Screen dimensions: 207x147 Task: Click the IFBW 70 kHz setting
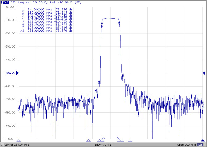click(x=103, y=145)
